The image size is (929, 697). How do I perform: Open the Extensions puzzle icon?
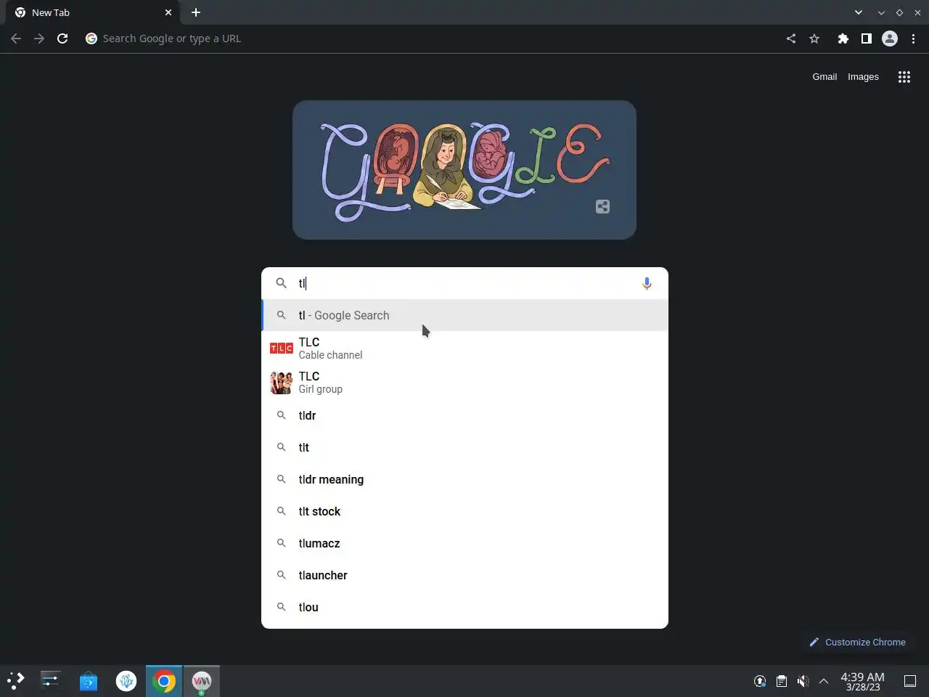click(843, 38)
